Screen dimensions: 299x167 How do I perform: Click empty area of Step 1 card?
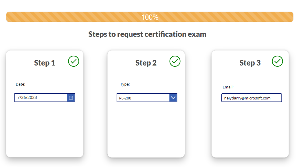point(45,130)
